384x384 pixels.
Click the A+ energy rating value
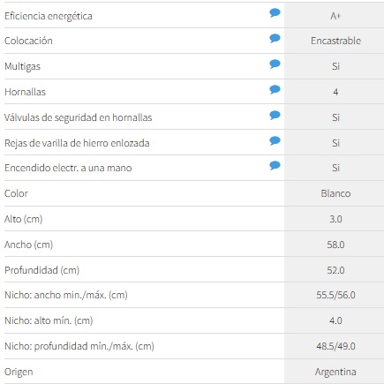tap(335, 16)
